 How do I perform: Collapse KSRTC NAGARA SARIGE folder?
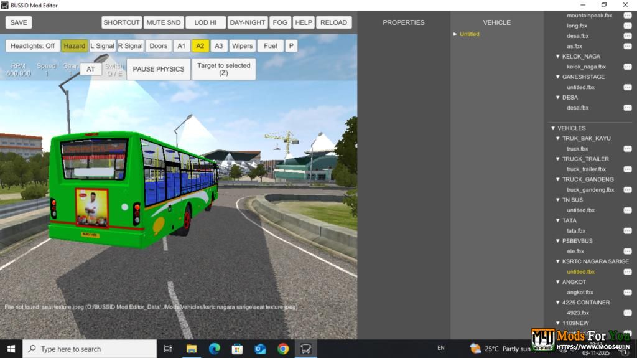pos(558,261)
